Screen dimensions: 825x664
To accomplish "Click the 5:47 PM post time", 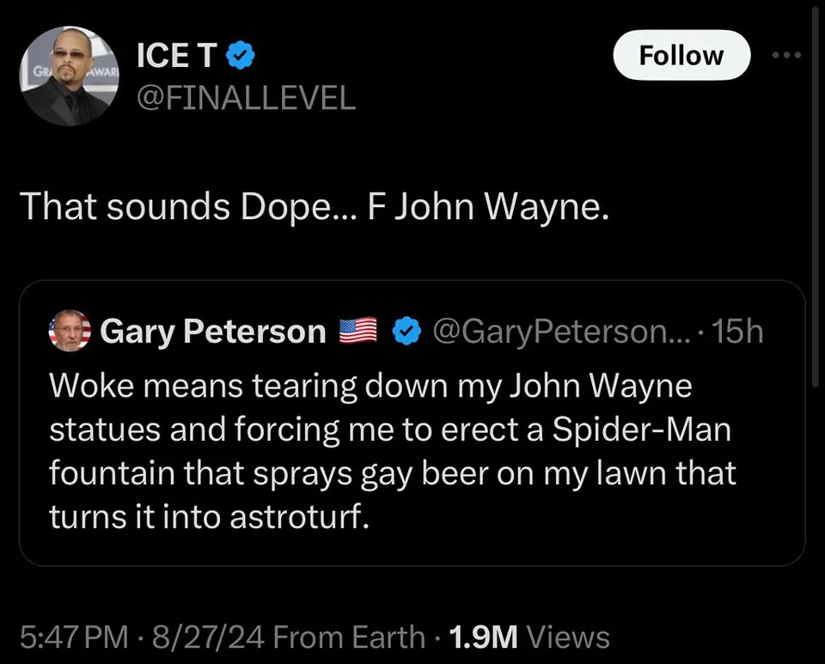I will pyautogui.click(x=74, y=637).
